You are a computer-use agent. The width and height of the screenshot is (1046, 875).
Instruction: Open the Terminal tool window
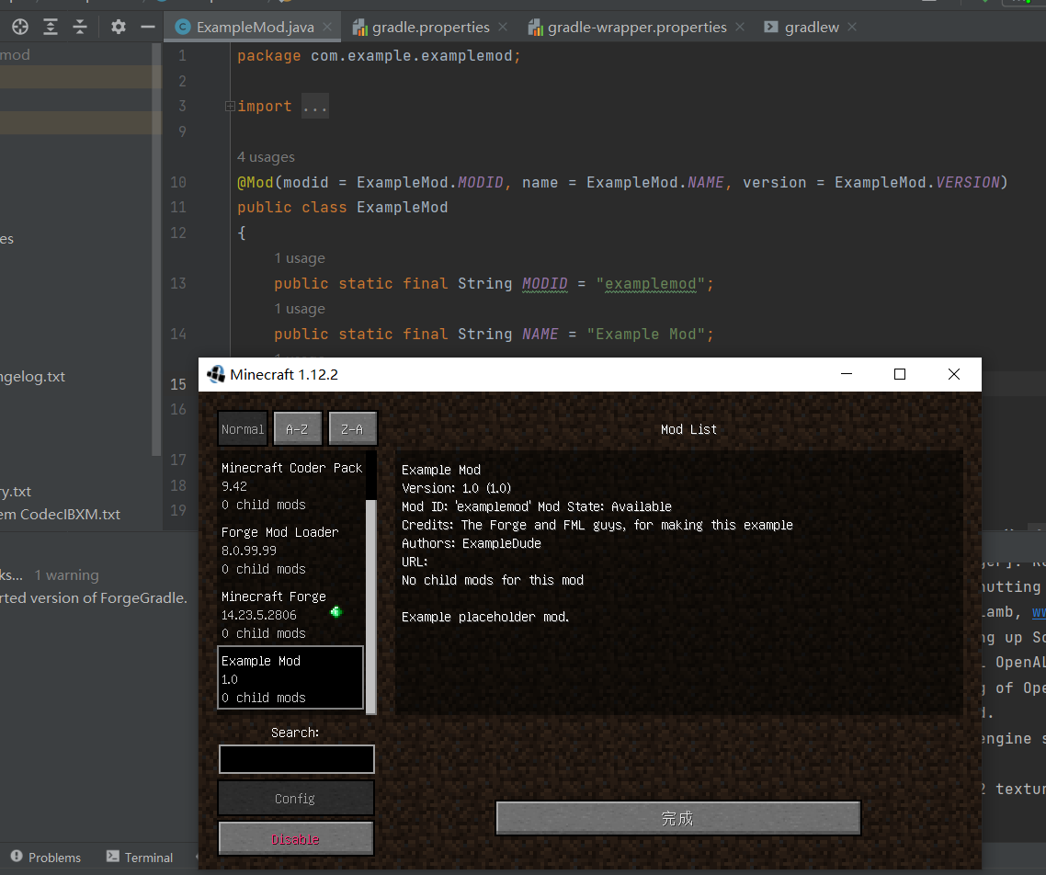click(x=140, y=858)
